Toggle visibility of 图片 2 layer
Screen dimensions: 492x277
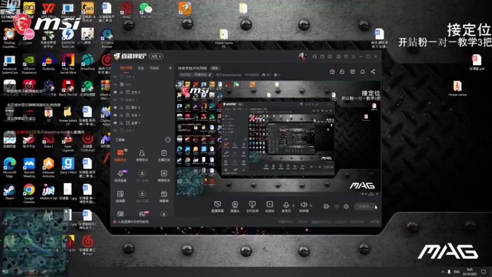[x=115, y=107]
